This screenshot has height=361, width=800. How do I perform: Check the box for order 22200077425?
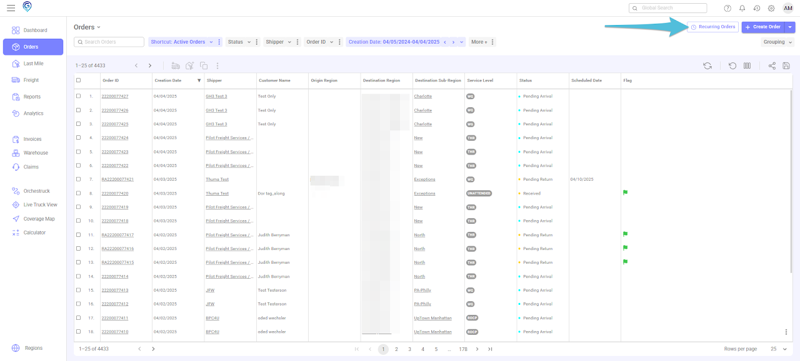tap(78, 124)
